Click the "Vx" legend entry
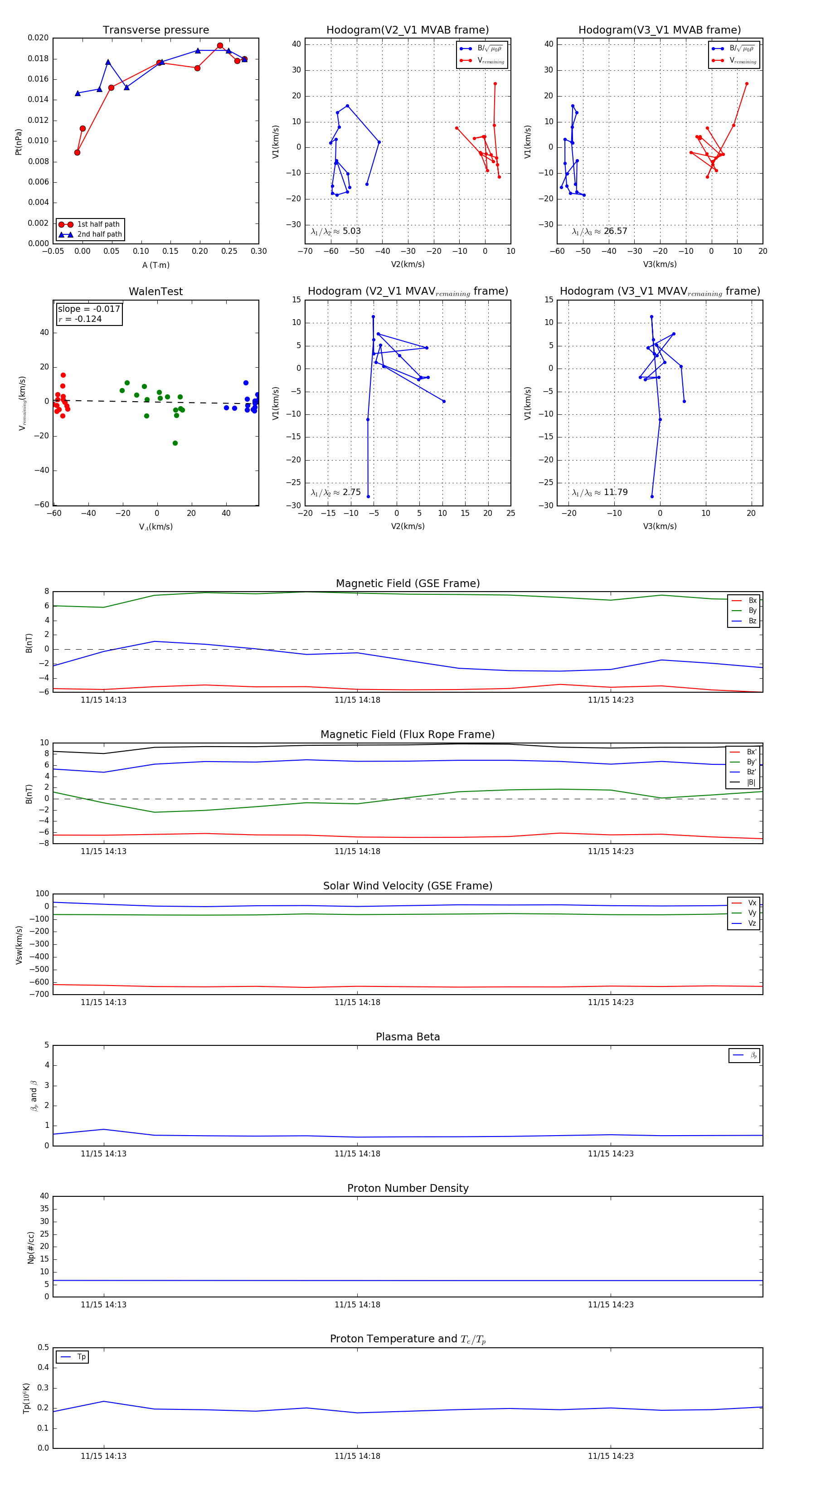 pyautogui.click(x=744, y=903)
